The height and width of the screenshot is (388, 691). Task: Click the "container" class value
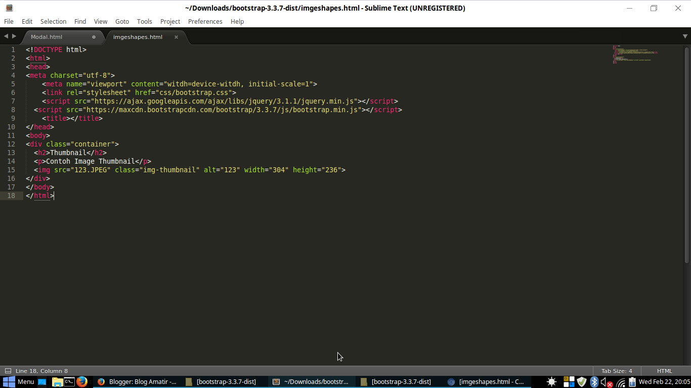93,144
